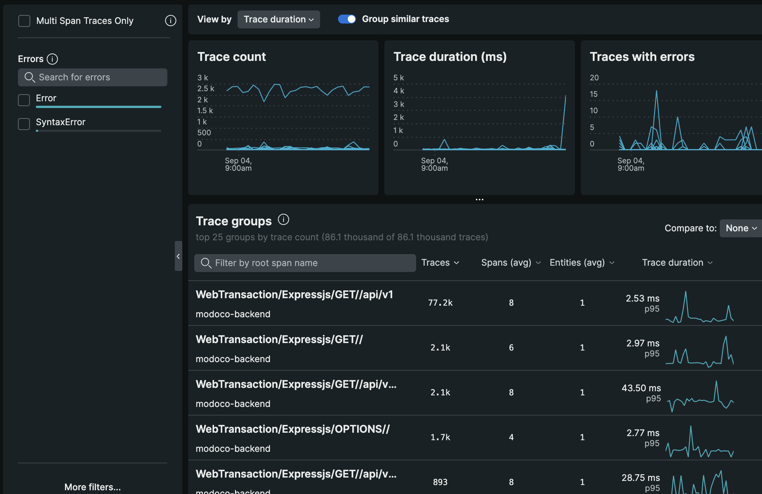Image resolution: width=762 pixels, height=494 pixels.
Task: Check the SyntaxError filter checkbox
Action: pos(24,124)
